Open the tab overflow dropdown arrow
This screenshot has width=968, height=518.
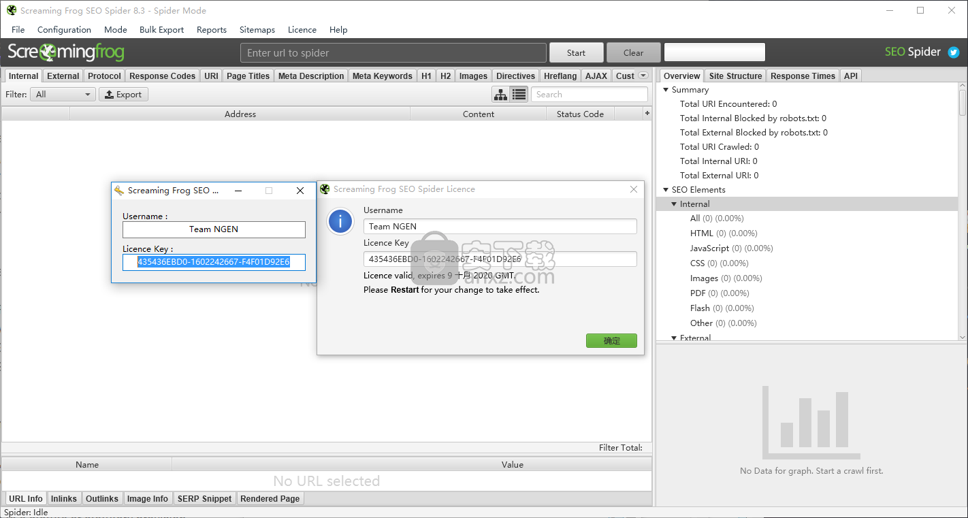pyautogui.click(x=643, y=76)
